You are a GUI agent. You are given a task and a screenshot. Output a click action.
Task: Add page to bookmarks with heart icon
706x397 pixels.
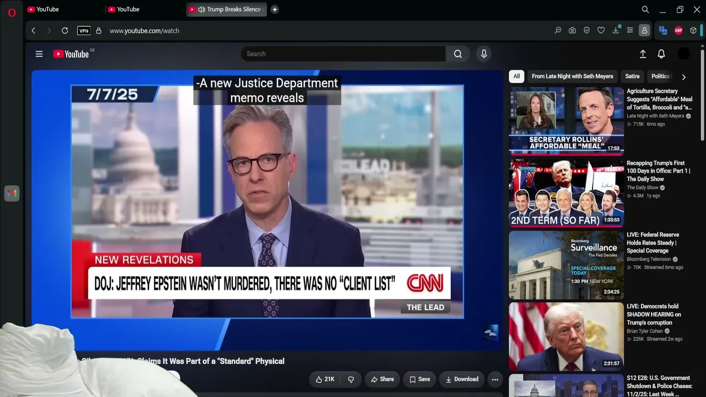(x=601, y=31)
